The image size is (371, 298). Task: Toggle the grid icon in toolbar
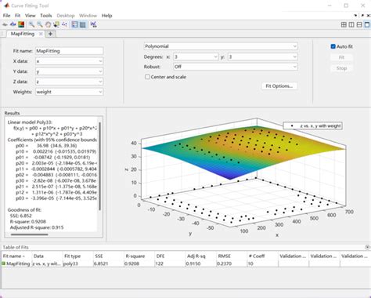click(83, 24)
